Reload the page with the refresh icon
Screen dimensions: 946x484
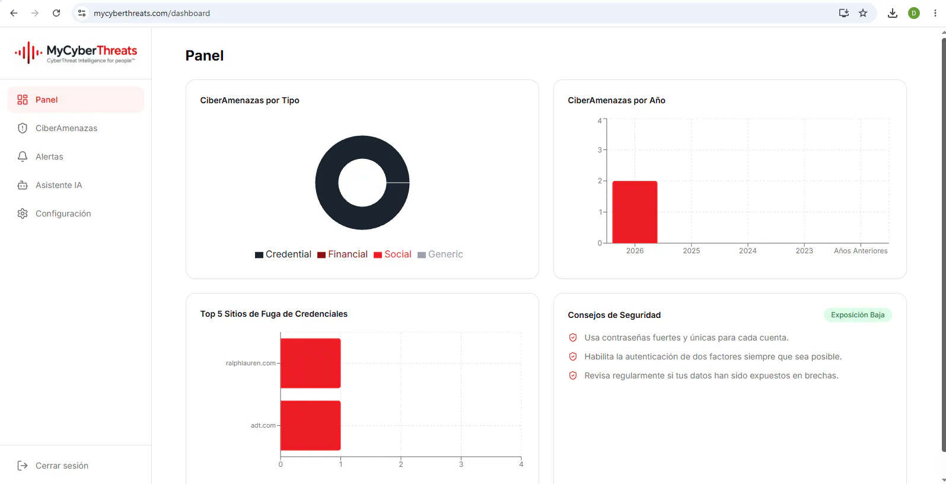click(56, 13)
